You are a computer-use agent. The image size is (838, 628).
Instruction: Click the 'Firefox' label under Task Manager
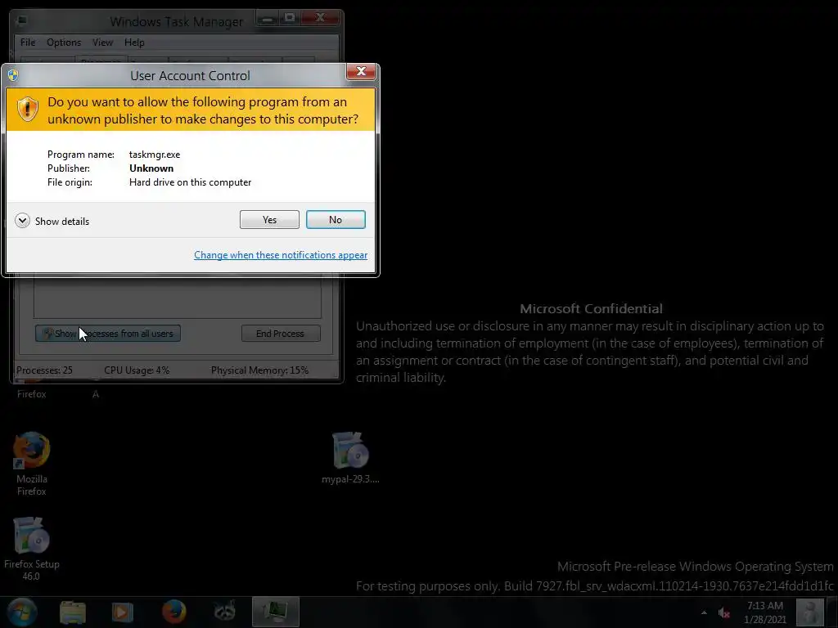click(x=32, y=394)
